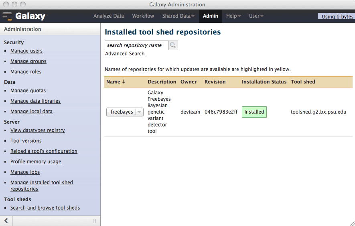Go to Manage users

26,51
